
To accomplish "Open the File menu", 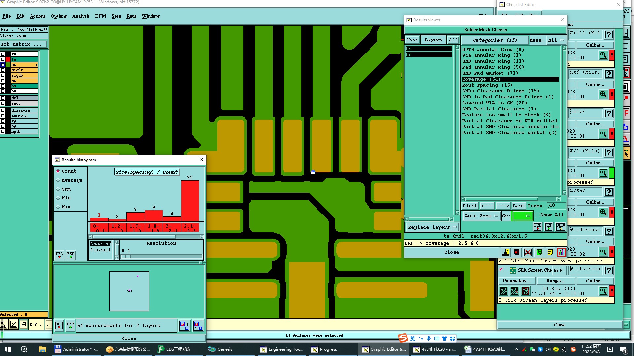I will 7,16.
